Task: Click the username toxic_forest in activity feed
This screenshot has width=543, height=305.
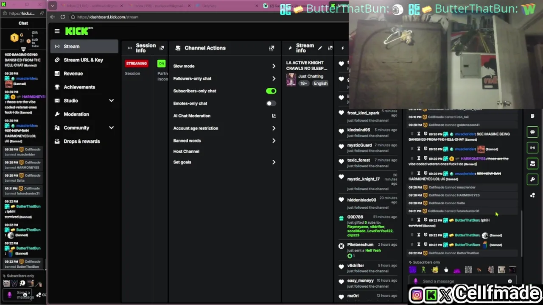Action: pos(358,160)
